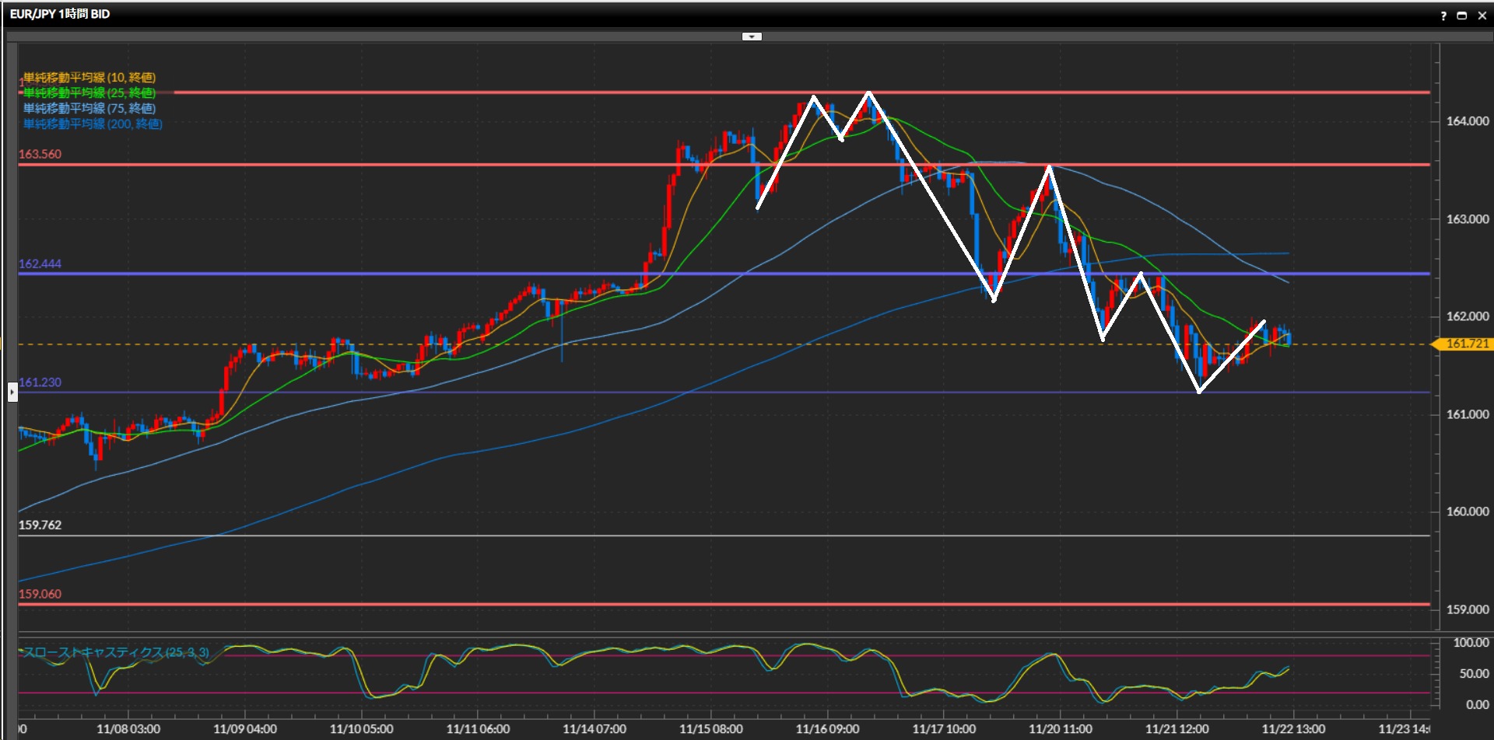Click the 11/22 13:00 time axis marker
The width and height of the screenshot is (1494, 740).
click(x=1293, y=729)
